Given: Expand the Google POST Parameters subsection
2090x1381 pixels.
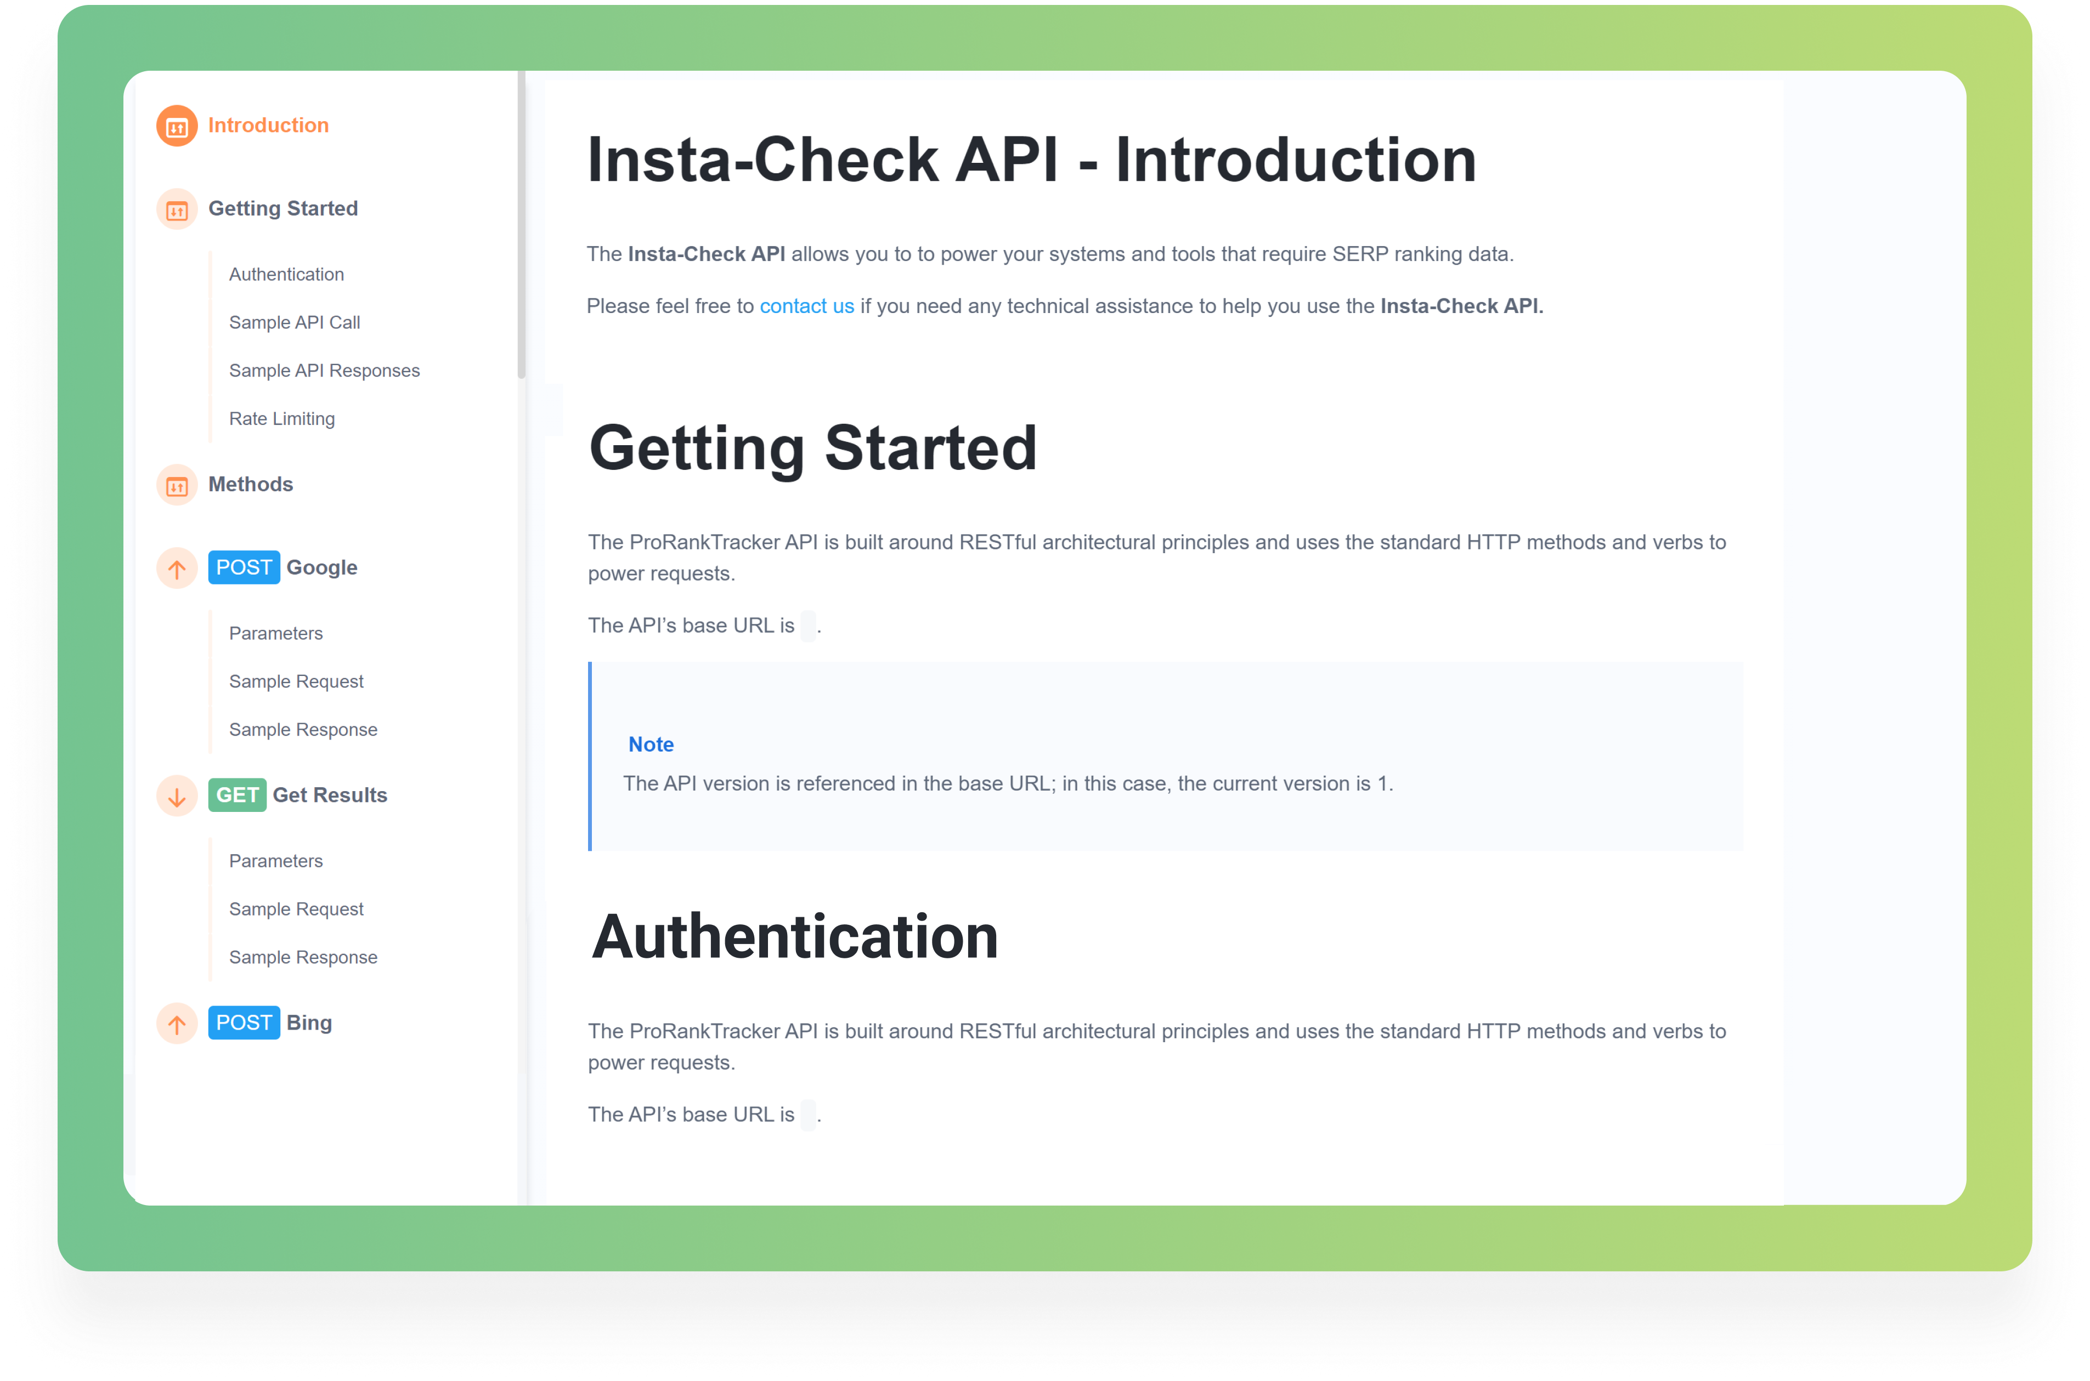Looking at the screenshot, I should tap(276, 632).
